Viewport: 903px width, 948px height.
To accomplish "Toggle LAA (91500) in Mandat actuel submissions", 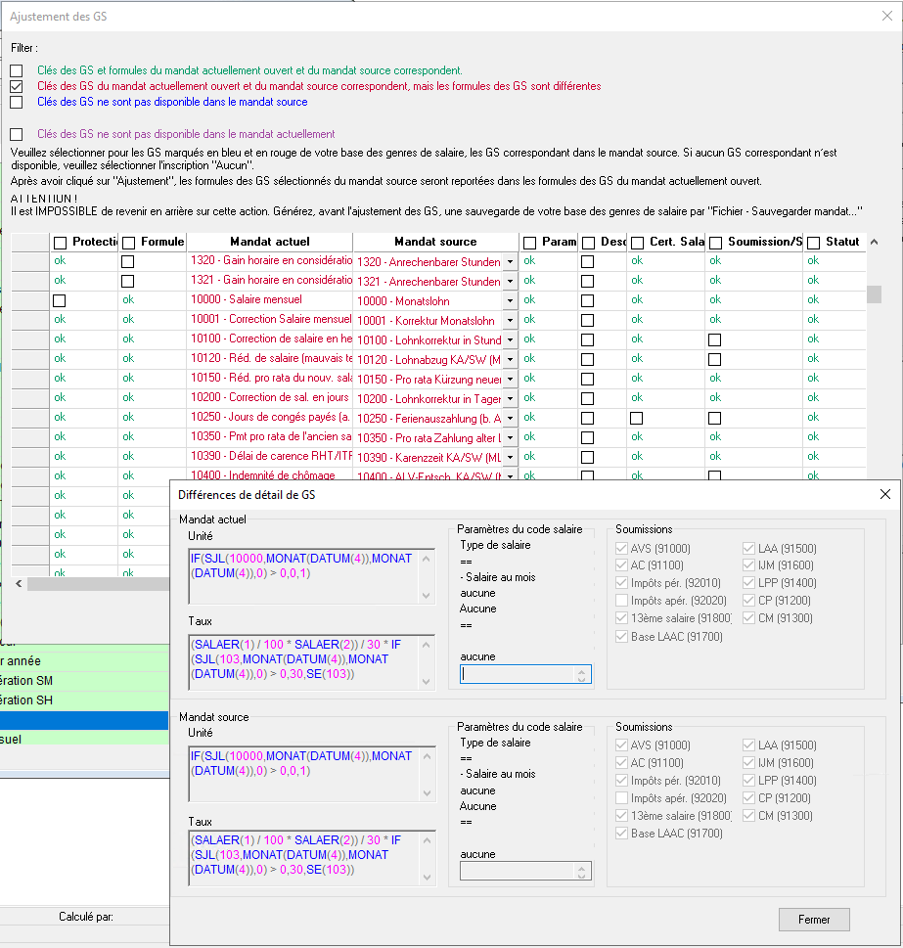I will (748, 549).
